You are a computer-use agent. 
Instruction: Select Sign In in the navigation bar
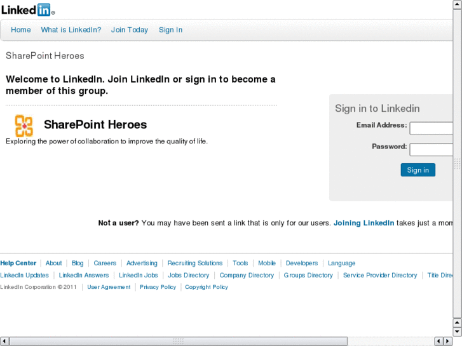coord(170,30)
